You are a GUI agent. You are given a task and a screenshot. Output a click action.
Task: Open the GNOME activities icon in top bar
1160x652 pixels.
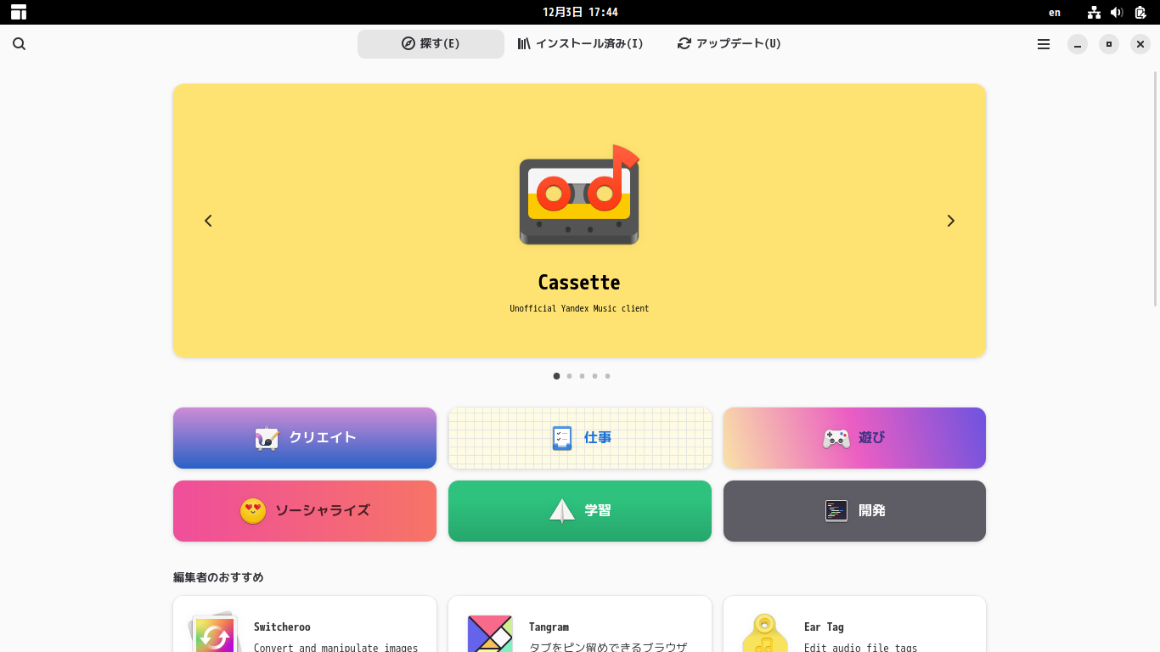[x=19, y=12]
